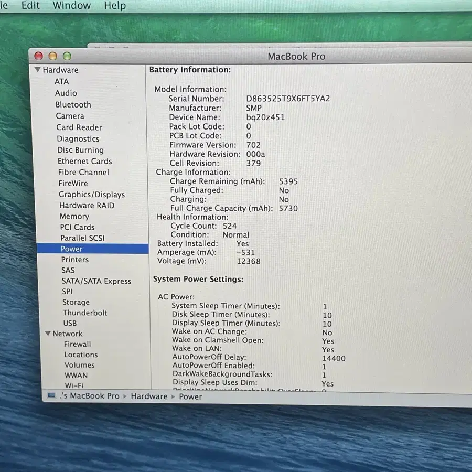Image resolution: width=472 pixels, height=472 pixels.
Task: Select Diagnostics in the sidebar
Action: (x=78, y=139)
